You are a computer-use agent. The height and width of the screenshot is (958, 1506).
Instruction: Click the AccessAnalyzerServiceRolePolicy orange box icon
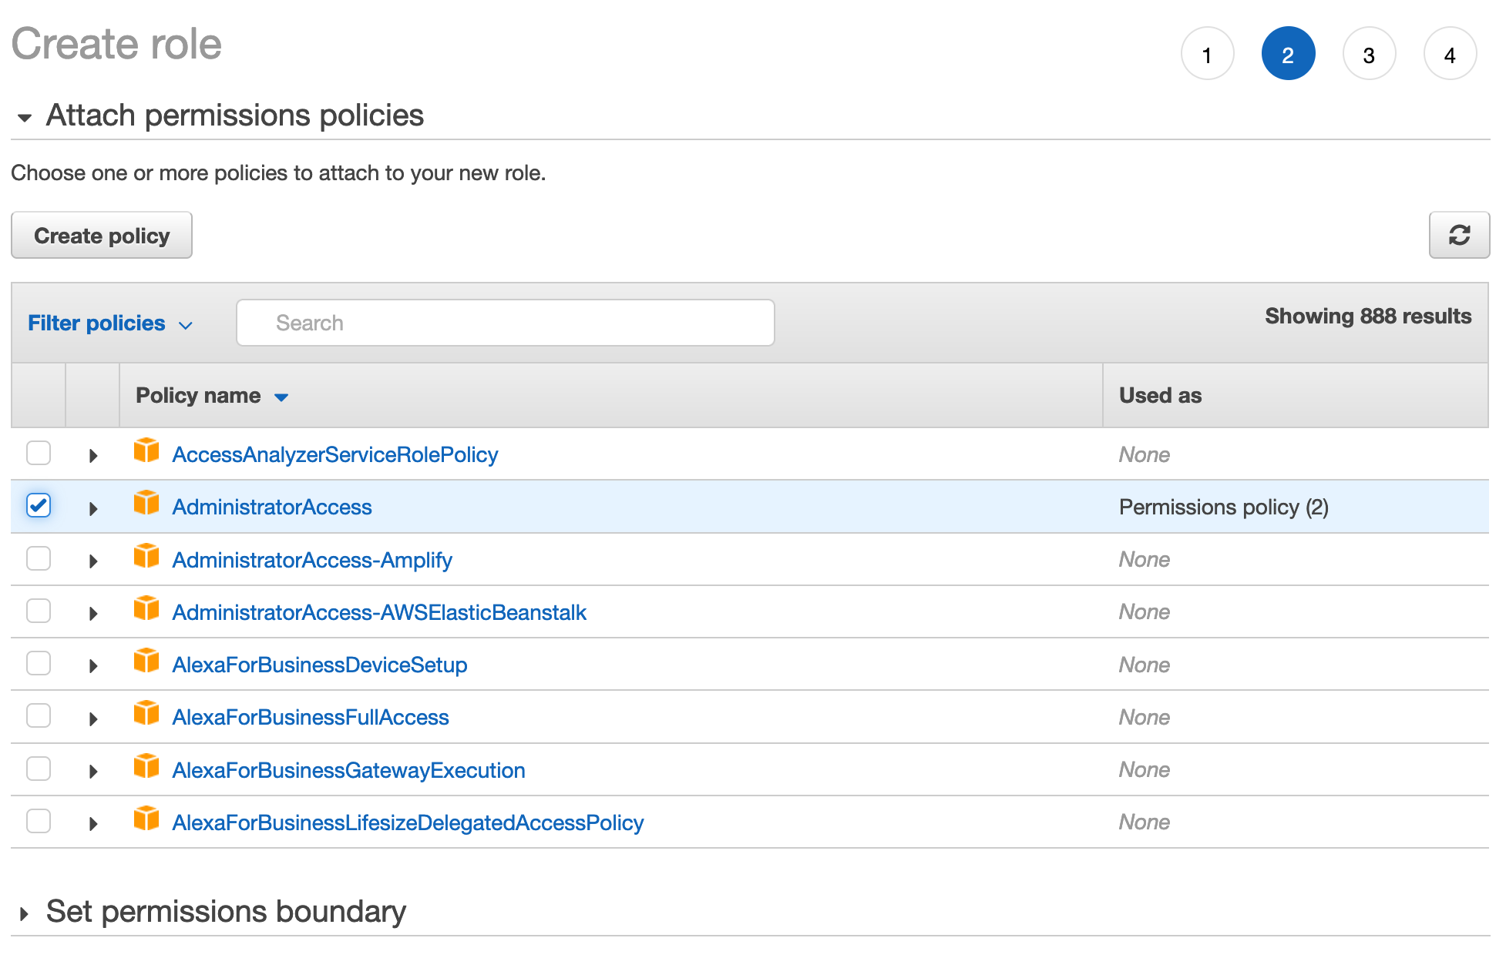tap(146, 452)
